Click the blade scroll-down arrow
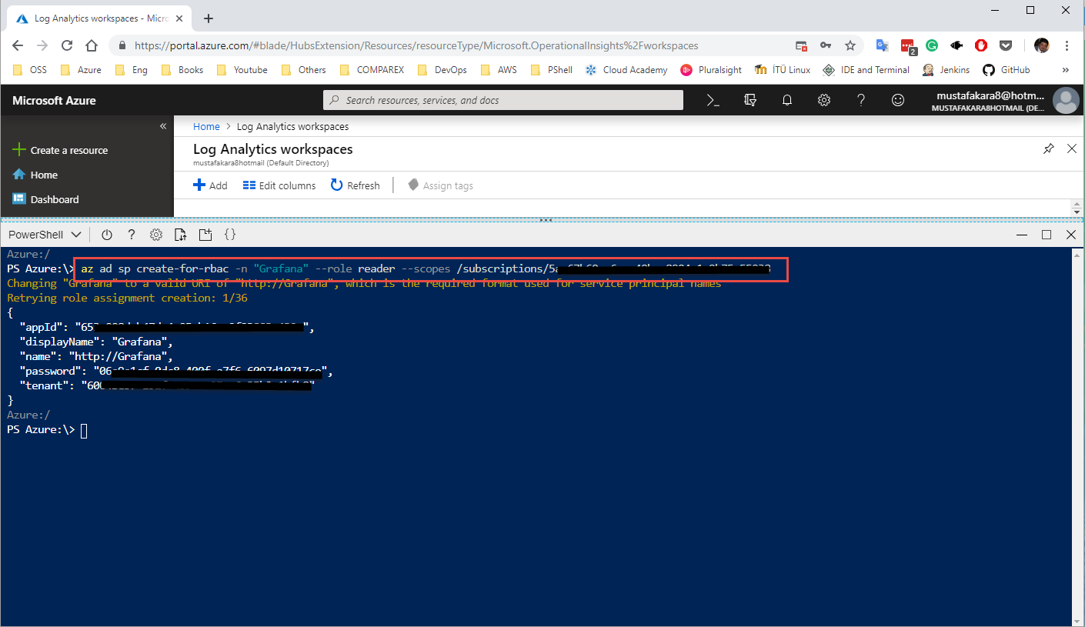 (1077, 212)
